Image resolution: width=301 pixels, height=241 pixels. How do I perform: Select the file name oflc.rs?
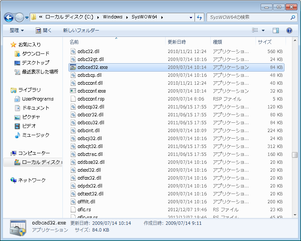pos(84,209)
